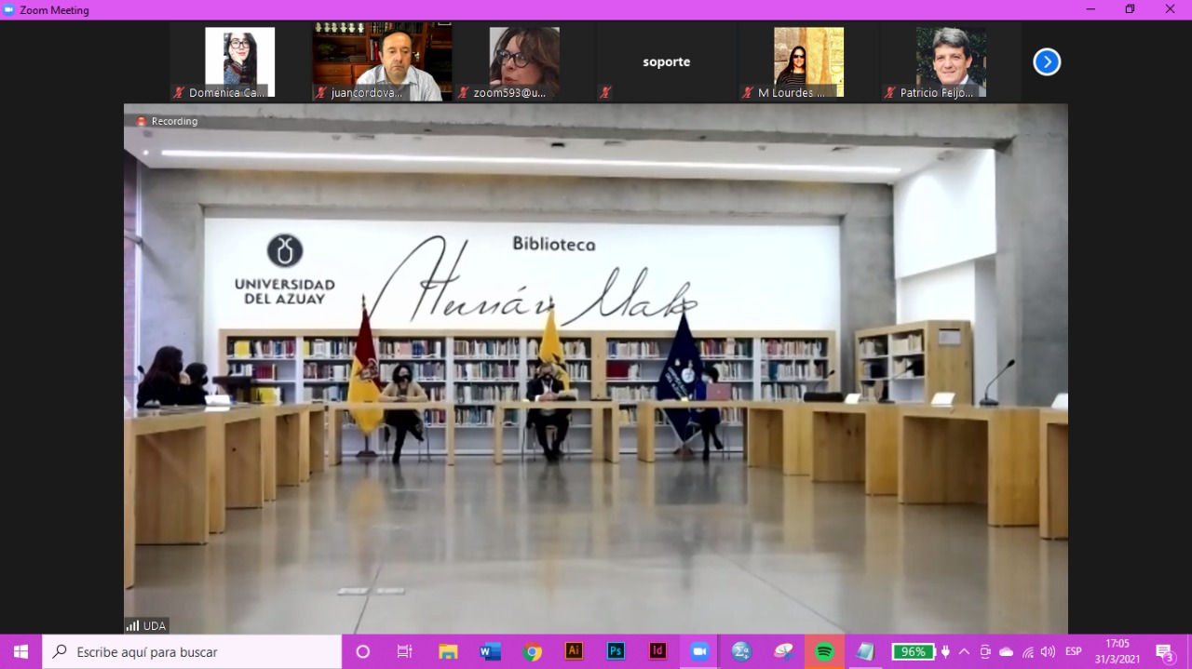Select Domenica Ca... participant thumbnail
The image size is (1192, 669).
pos(239,62)
